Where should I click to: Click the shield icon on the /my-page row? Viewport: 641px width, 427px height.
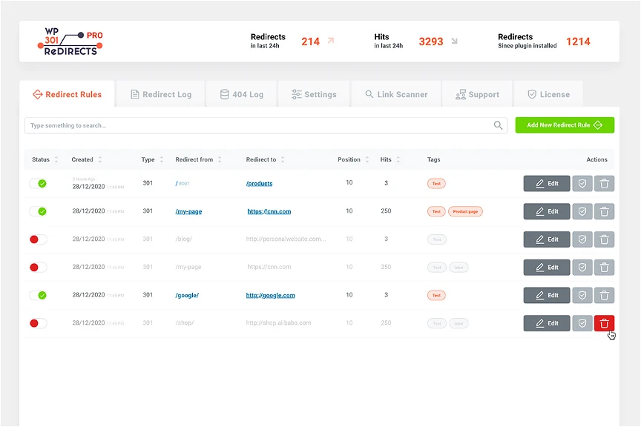click(x=582, y=211)
